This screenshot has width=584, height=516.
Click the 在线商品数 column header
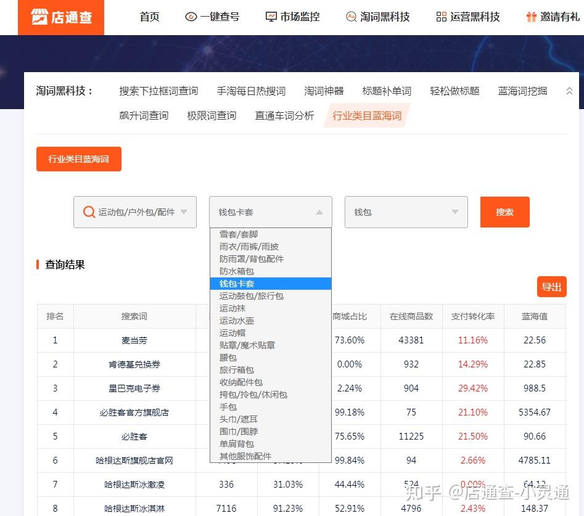pos(411,316)
